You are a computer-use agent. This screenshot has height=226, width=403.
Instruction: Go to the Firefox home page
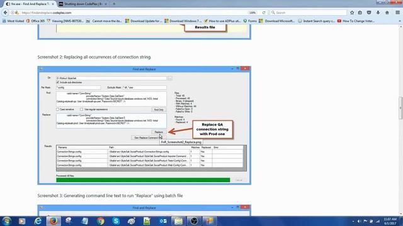coord(387,13)
